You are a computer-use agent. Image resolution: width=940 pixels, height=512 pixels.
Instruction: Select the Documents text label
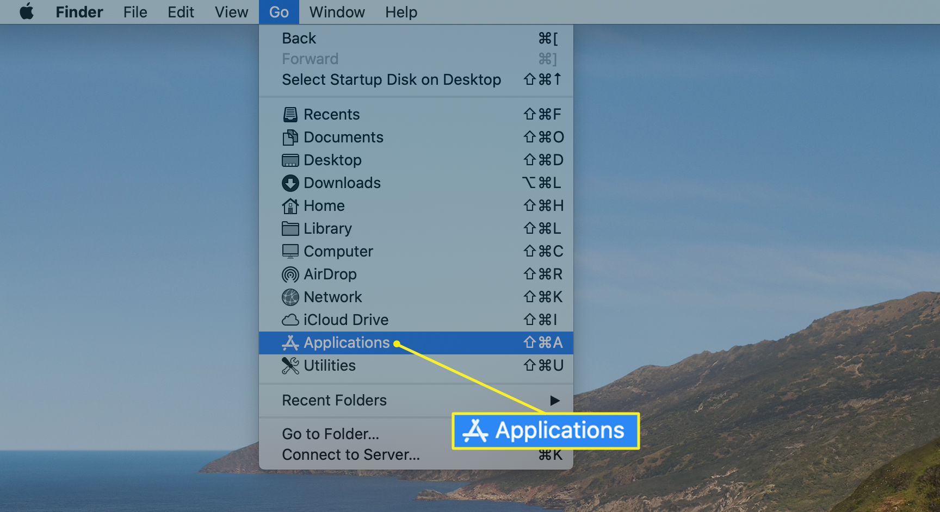344,137
